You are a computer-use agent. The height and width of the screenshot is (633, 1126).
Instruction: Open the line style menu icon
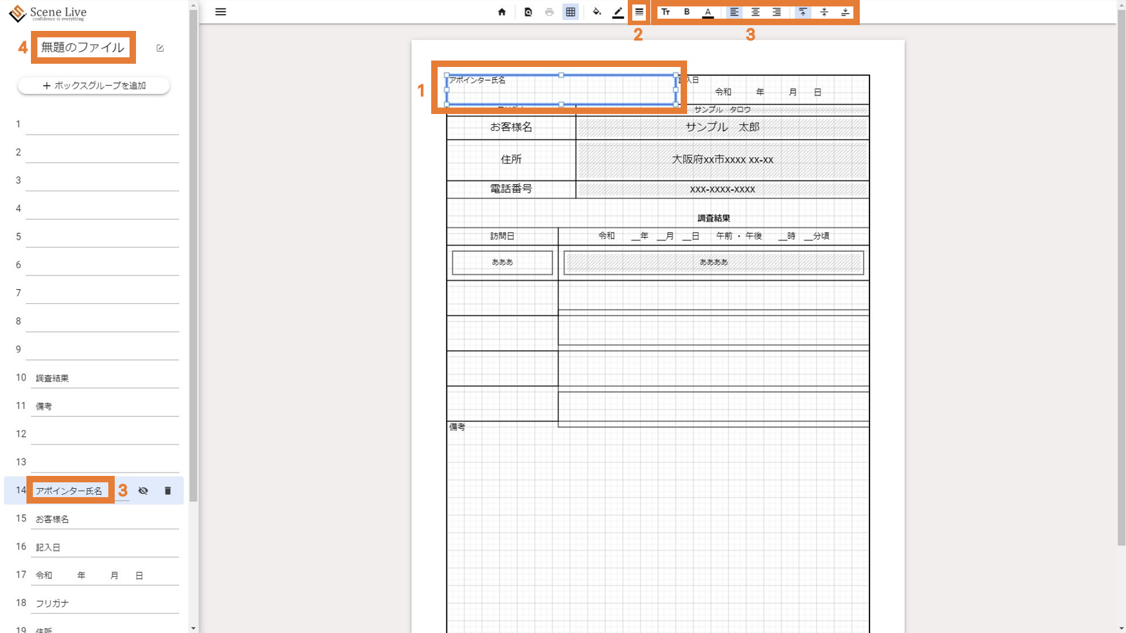(639, 12)
